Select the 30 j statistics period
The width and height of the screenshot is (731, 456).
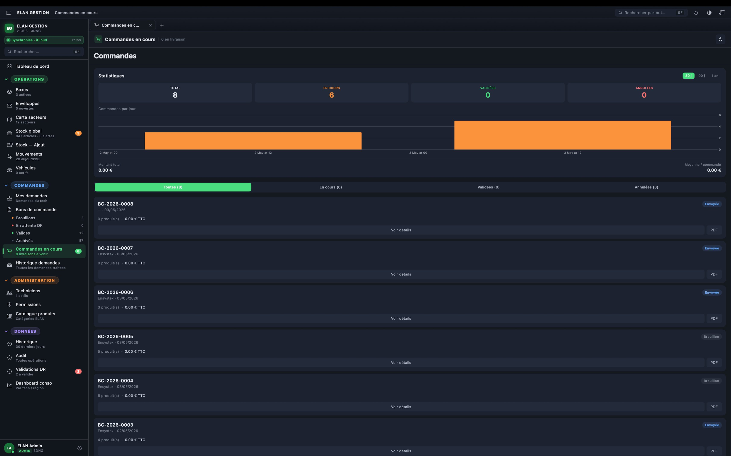(688, 76)
